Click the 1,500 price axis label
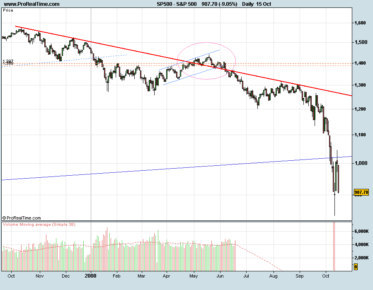Screen dimensions: 373x290 [361, 42]
